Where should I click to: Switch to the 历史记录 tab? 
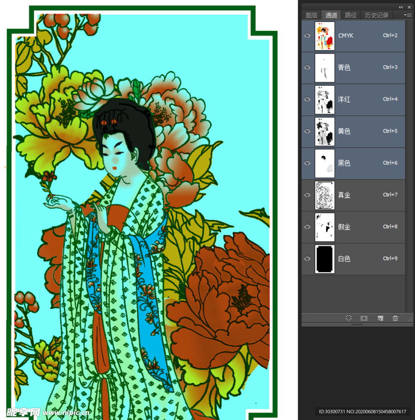[377, 15]
